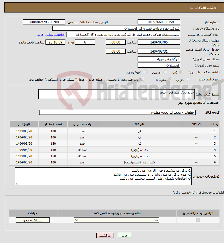Viewport: 224px width, 243px height.
Task: Click the الزامی بودن ارائه مجوز header
Action: coord(198,213)
